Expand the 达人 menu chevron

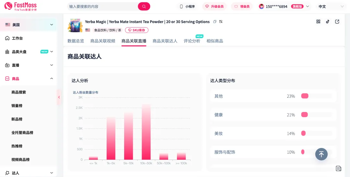coord(52,173)
